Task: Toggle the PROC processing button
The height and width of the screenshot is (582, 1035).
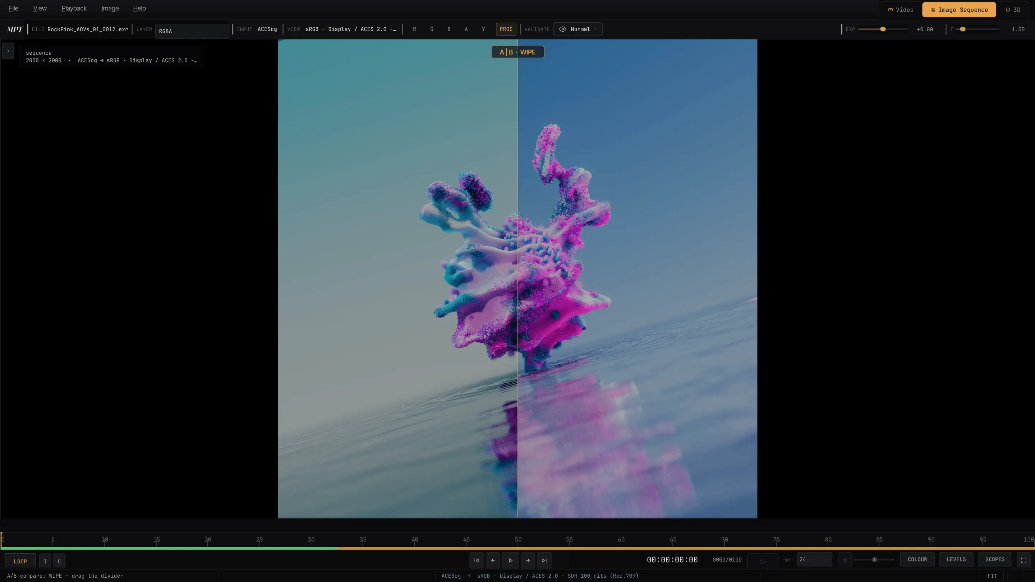Action: (x=506, y=29)
